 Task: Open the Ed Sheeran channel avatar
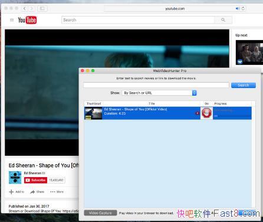click(15, 178)
